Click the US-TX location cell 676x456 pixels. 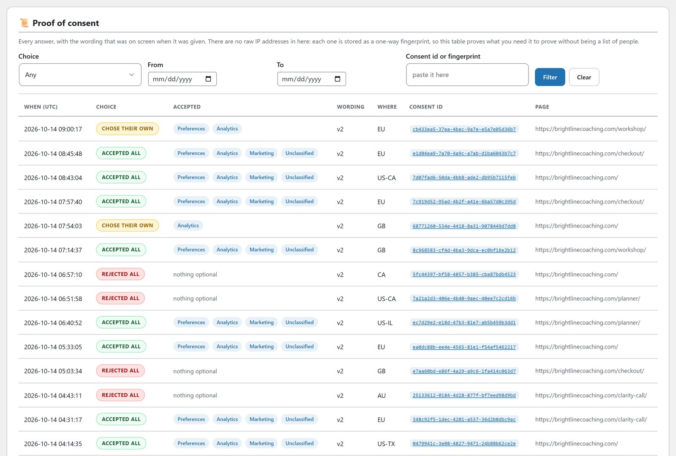(x=386, y=444)
